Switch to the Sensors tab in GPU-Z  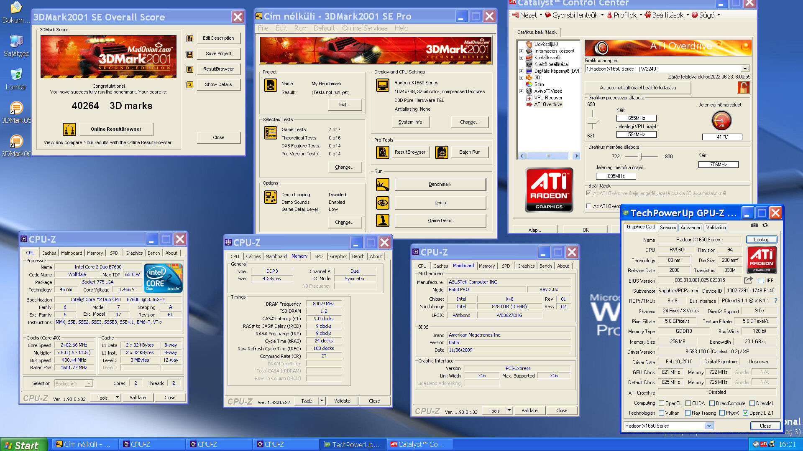[x=667, y=228]
